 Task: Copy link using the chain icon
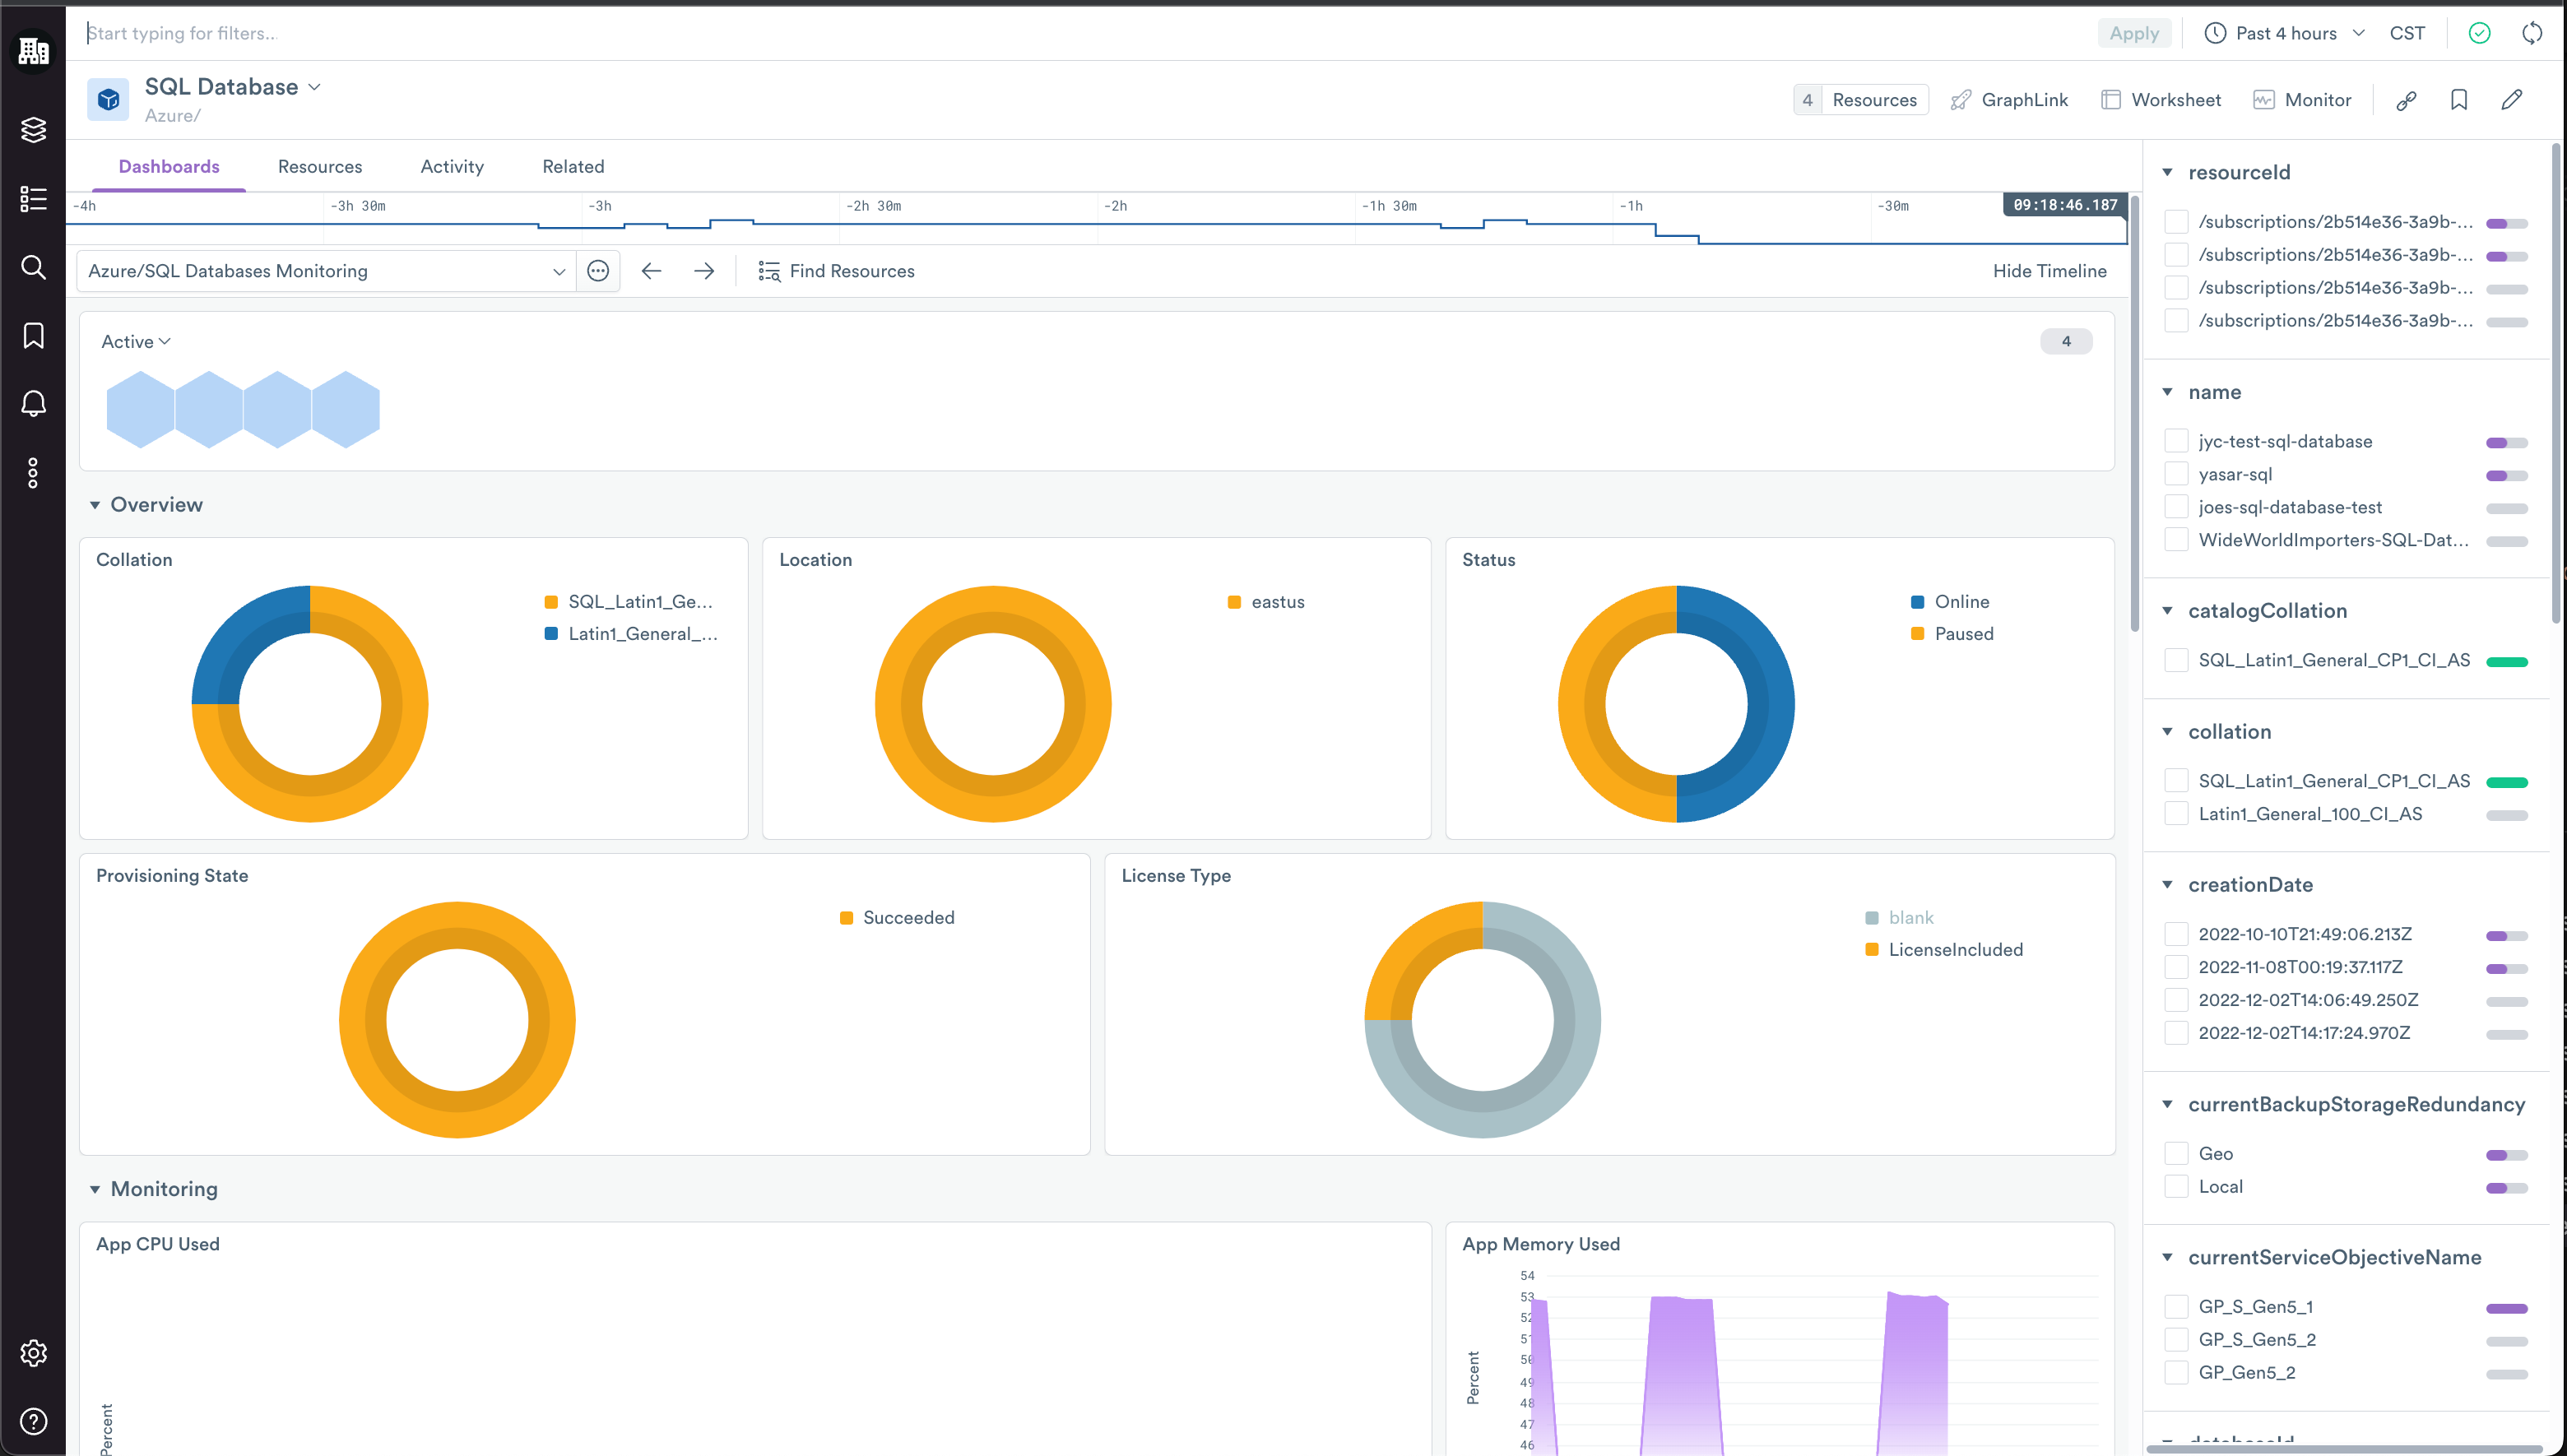point(2406,100)
